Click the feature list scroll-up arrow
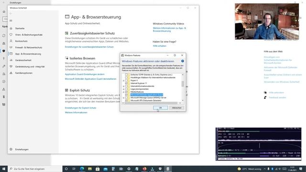Image resolution: width=306 pixels, height=172 pixels. click(x=183, y=75)
